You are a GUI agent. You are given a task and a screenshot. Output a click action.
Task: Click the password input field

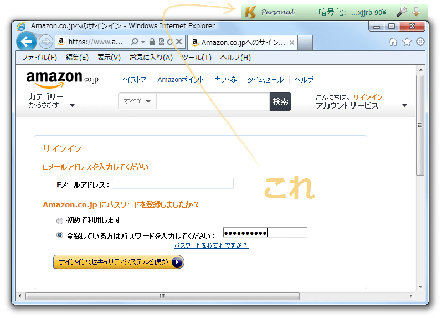[x=265, y=233]
